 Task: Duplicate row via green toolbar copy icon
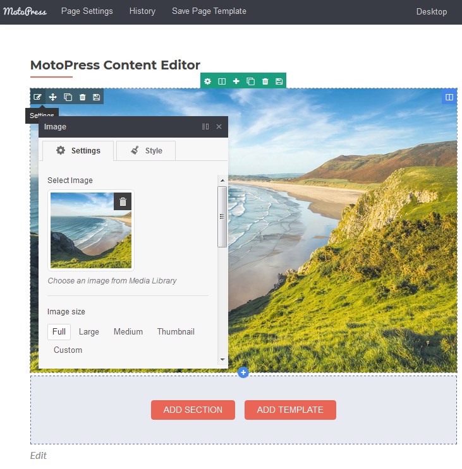coord(251,81)
